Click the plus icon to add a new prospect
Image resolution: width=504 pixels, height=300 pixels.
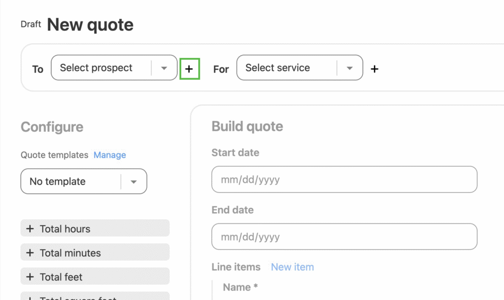pos(189,69)
